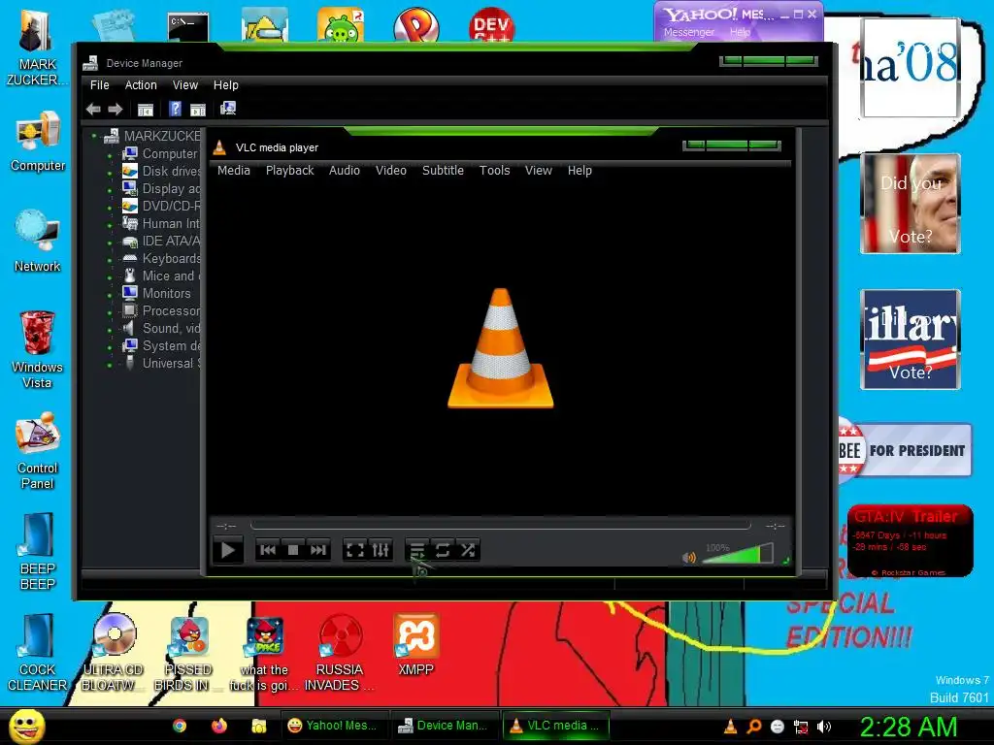The image size is (994, 745).
Task: Open VLC extended settings equalizer icon
Action: pyautogui.click(x=381, y=550)
